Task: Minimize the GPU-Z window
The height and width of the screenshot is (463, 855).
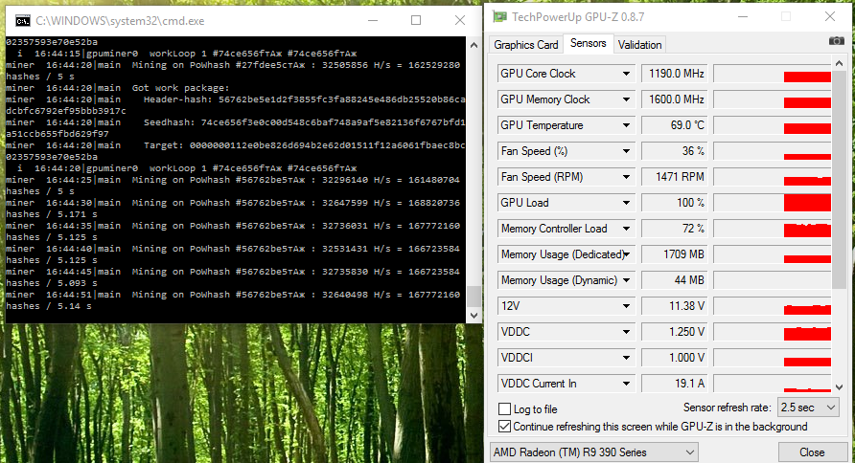Action: pos(741,16)
